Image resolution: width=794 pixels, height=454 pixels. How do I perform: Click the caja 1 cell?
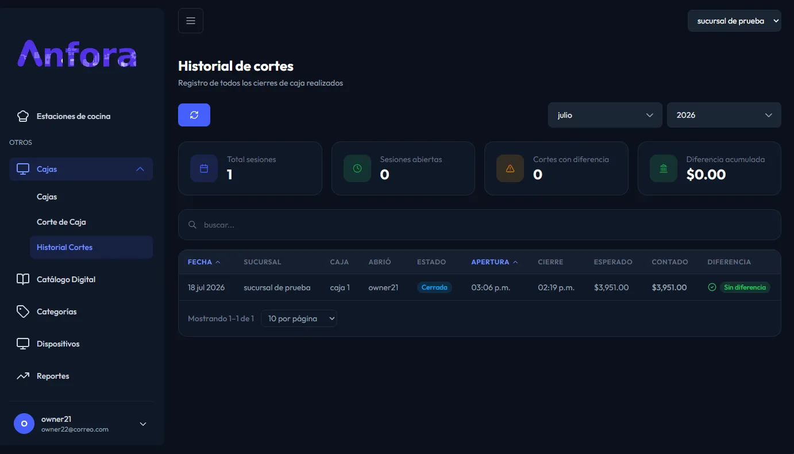[x=340, y=287]
